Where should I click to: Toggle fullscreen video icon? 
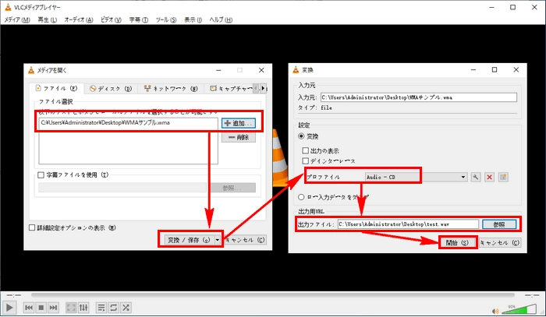tap(71, 308)
